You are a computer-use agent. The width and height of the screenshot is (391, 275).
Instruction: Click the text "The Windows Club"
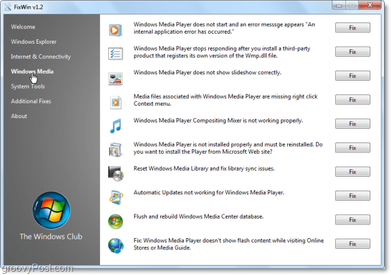click(x=51, y=236)
